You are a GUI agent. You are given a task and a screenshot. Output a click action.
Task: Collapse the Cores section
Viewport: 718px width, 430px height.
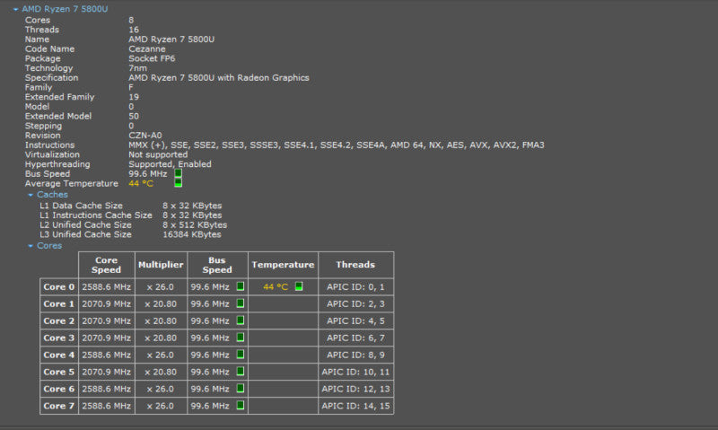[x=31, y=246]
